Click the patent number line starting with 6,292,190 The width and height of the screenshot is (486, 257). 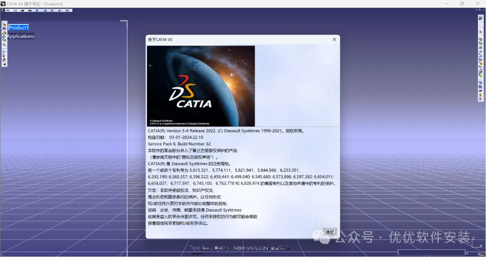(240, 177)
